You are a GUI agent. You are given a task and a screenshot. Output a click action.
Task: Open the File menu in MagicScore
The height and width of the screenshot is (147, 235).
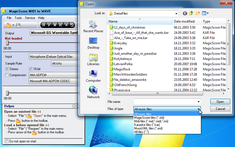tap(9, 18)
